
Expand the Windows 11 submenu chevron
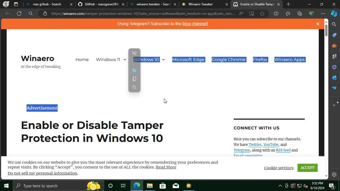(125, 60)
